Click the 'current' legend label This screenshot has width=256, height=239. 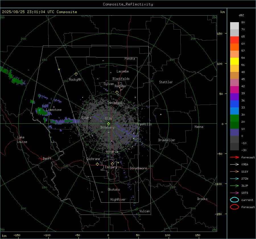point(247,200)
